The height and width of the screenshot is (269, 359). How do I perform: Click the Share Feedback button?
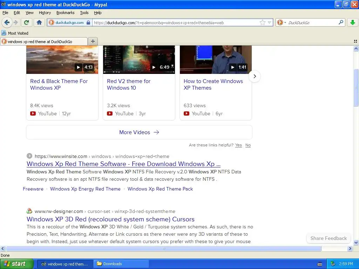point(328,238)
